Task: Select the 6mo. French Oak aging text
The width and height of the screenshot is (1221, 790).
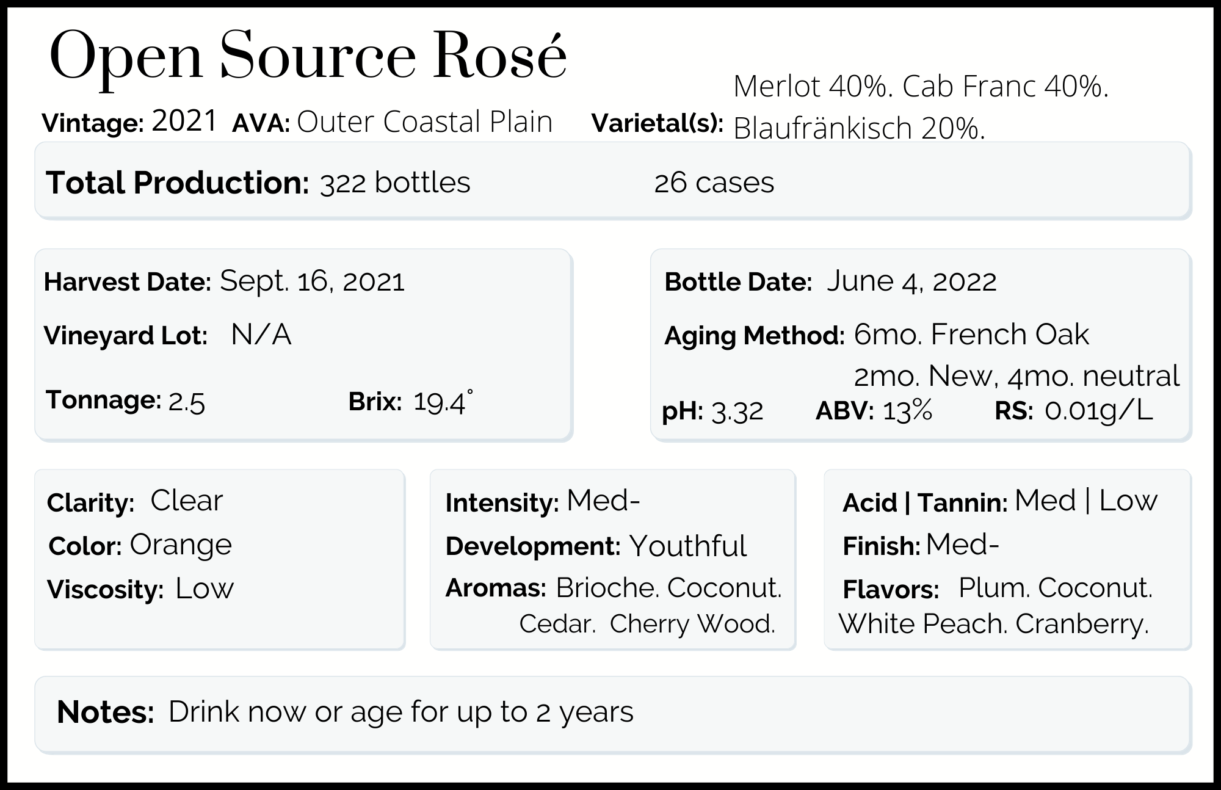Action: pos(971,335)
